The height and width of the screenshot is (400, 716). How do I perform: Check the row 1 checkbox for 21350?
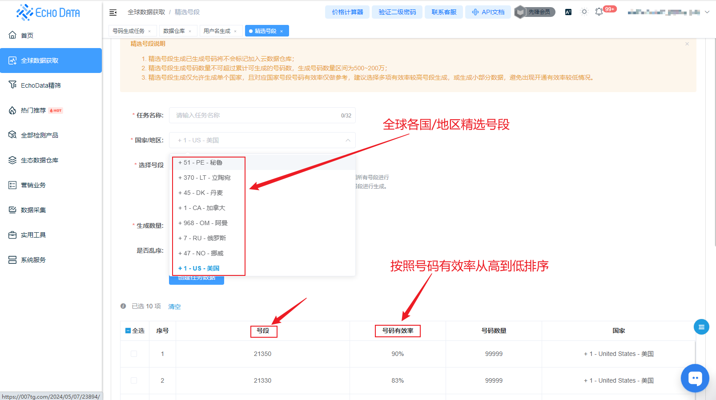point(134,354)
